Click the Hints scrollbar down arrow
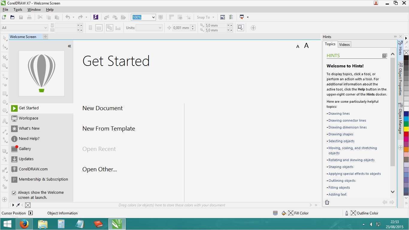Viewport: 409px width, 230px height. click(x=393, y=192)
